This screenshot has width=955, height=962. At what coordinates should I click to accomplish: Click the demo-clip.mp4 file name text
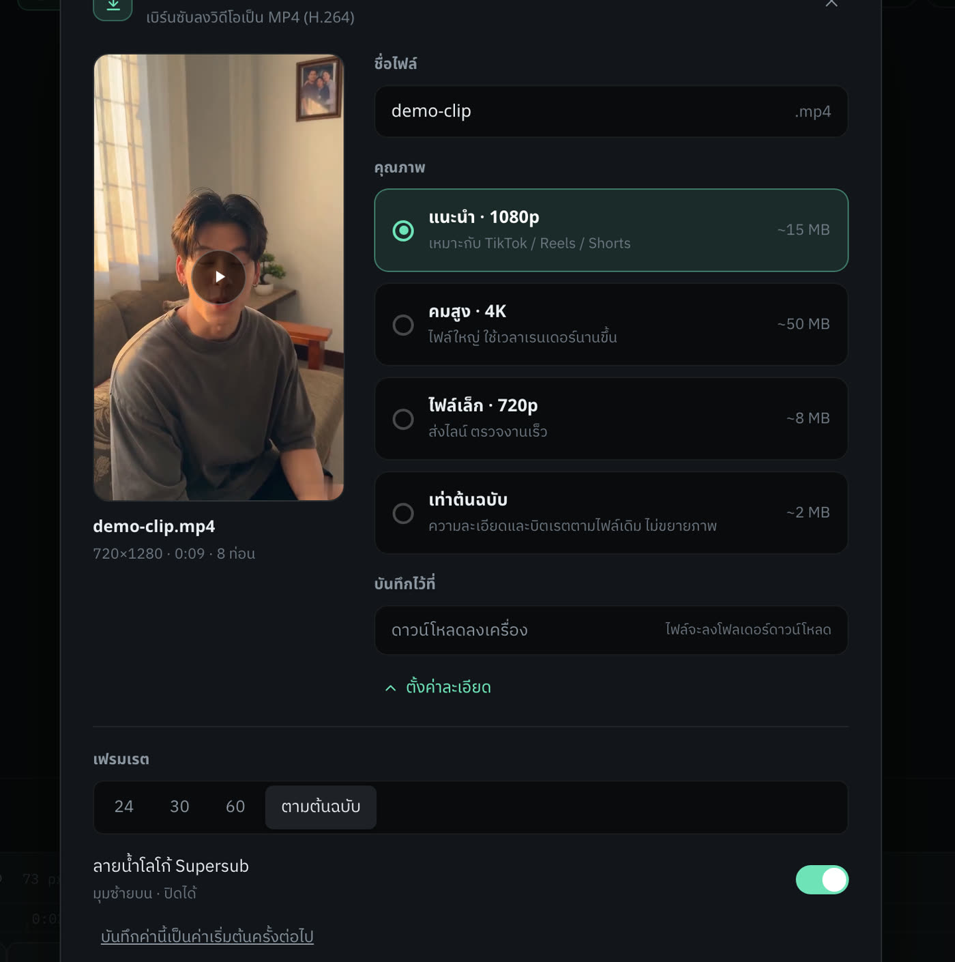tap(154, 526)
